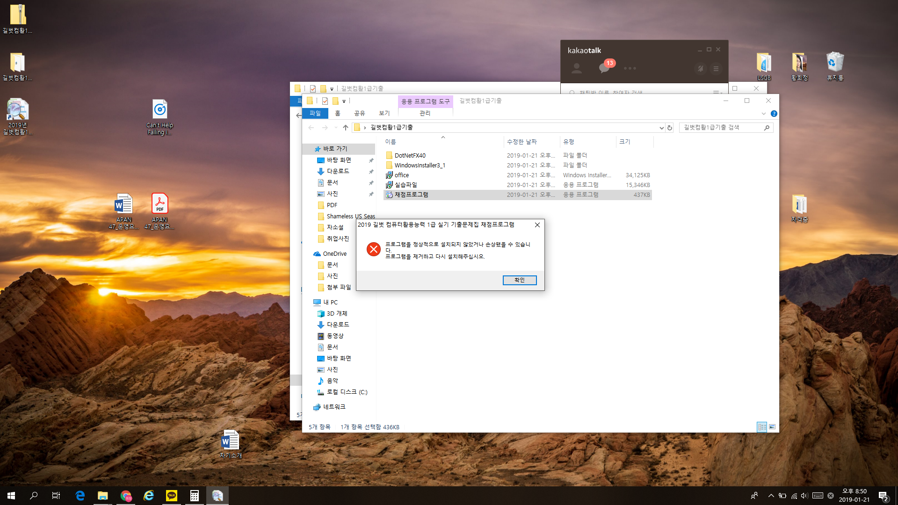This screenshot has width=898, height=505.
Task: Open address bar history dropdown
Action: [x=661, y=128]
